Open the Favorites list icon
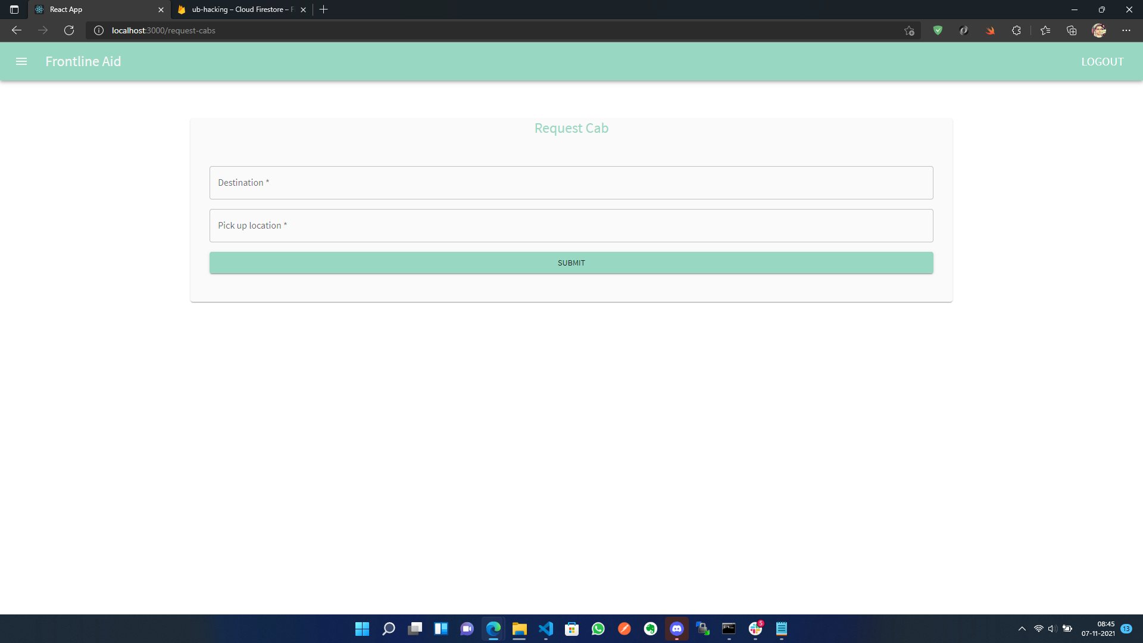This screenshot has width=1143, height=643. point(1045,30)
